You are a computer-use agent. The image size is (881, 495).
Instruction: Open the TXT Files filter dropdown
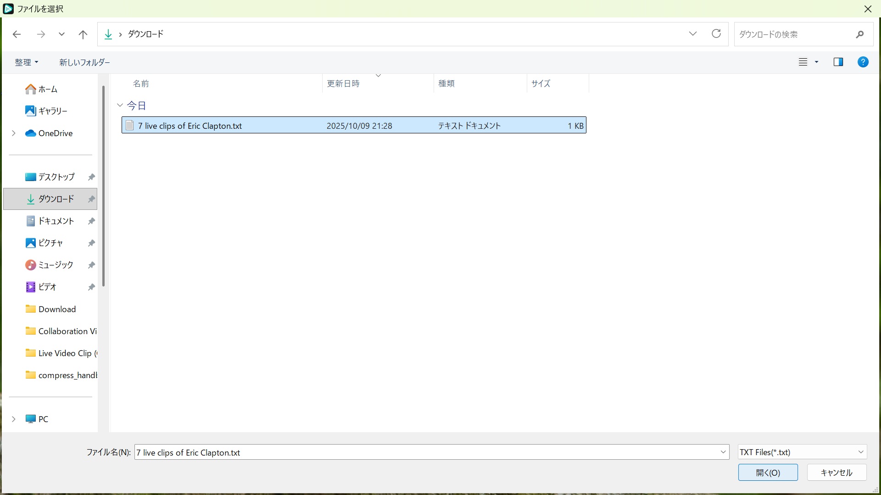(x=802, y=452)
